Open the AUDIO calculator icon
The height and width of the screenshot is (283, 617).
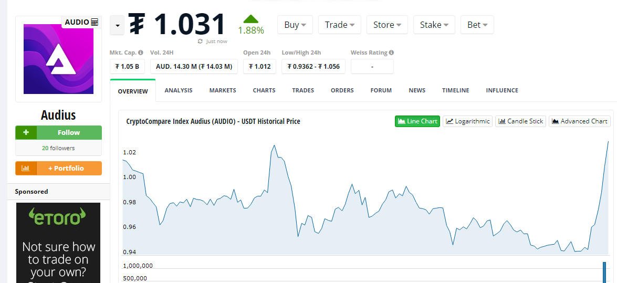click(x=95, y=22)
